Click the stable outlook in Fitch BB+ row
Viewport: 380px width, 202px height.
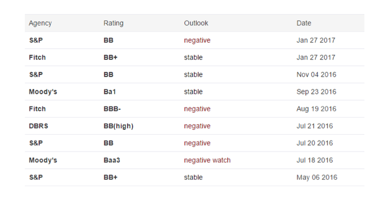tap(193, 58)
